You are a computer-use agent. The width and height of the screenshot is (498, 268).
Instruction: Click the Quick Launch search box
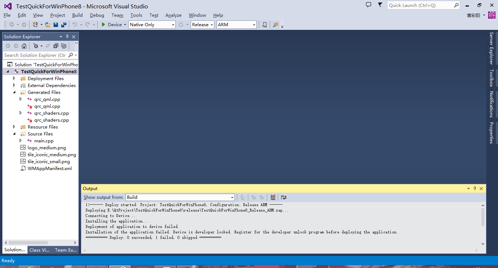click(423, 5)
